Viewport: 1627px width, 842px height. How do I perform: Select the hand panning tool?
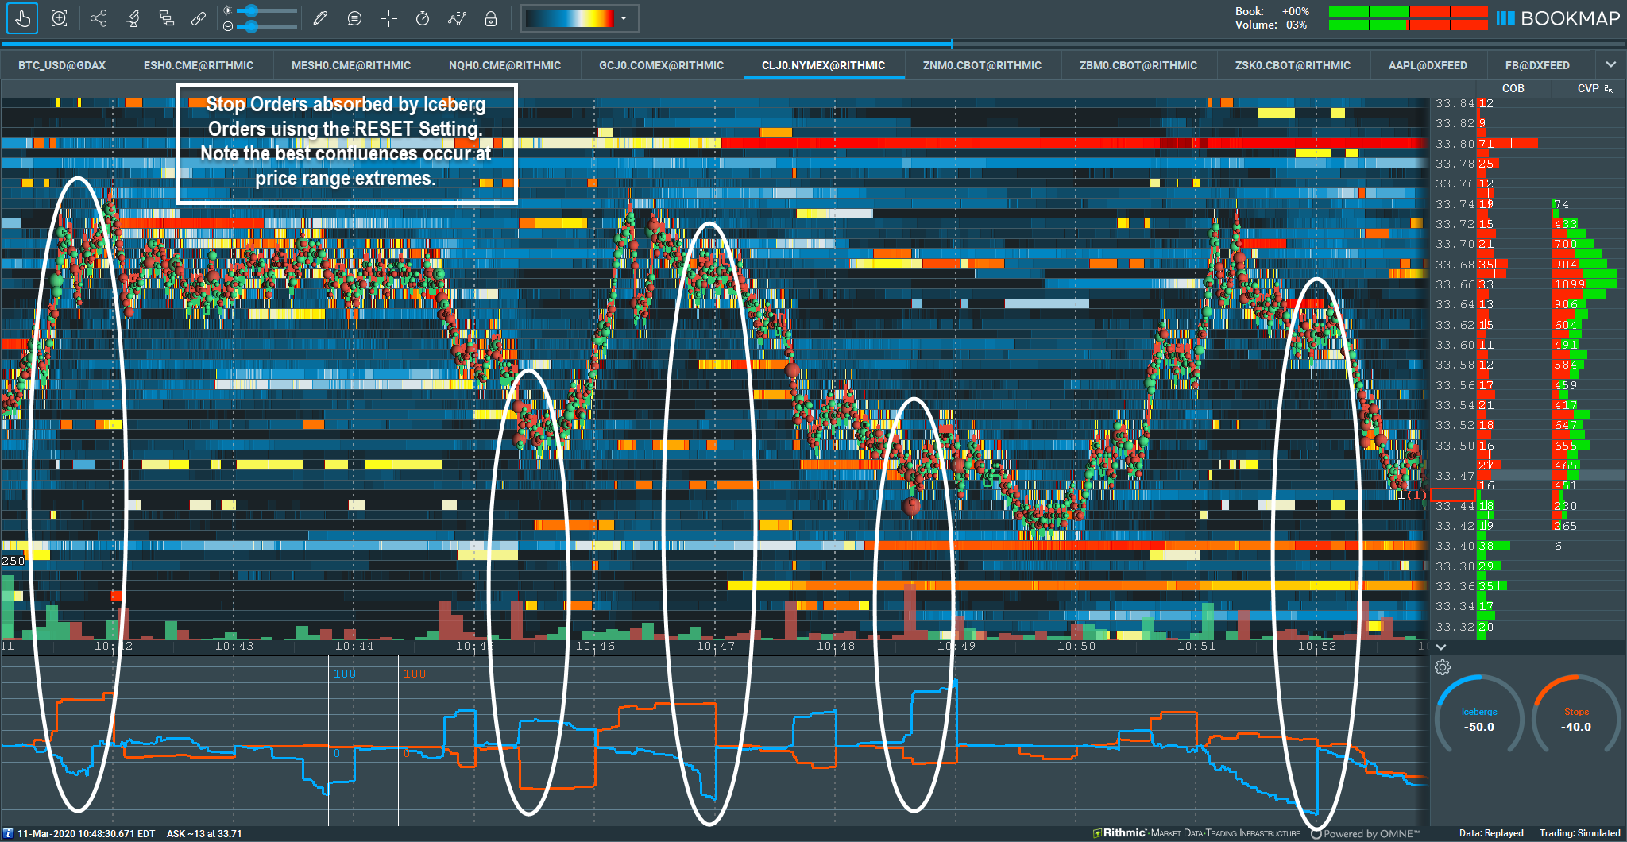(21, 17)
